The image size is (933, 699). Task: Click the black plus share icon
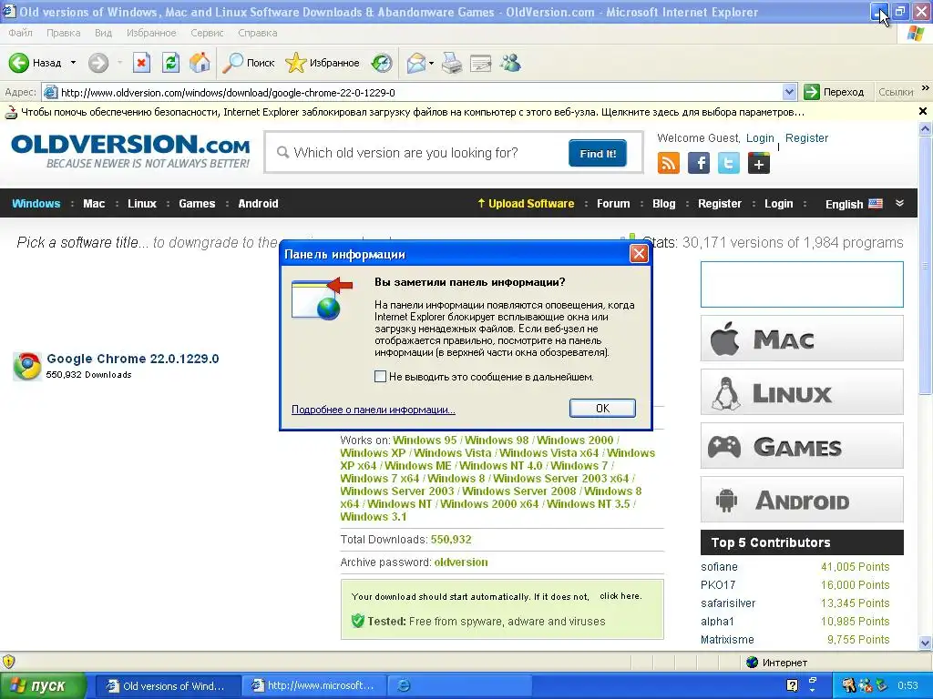759,163
